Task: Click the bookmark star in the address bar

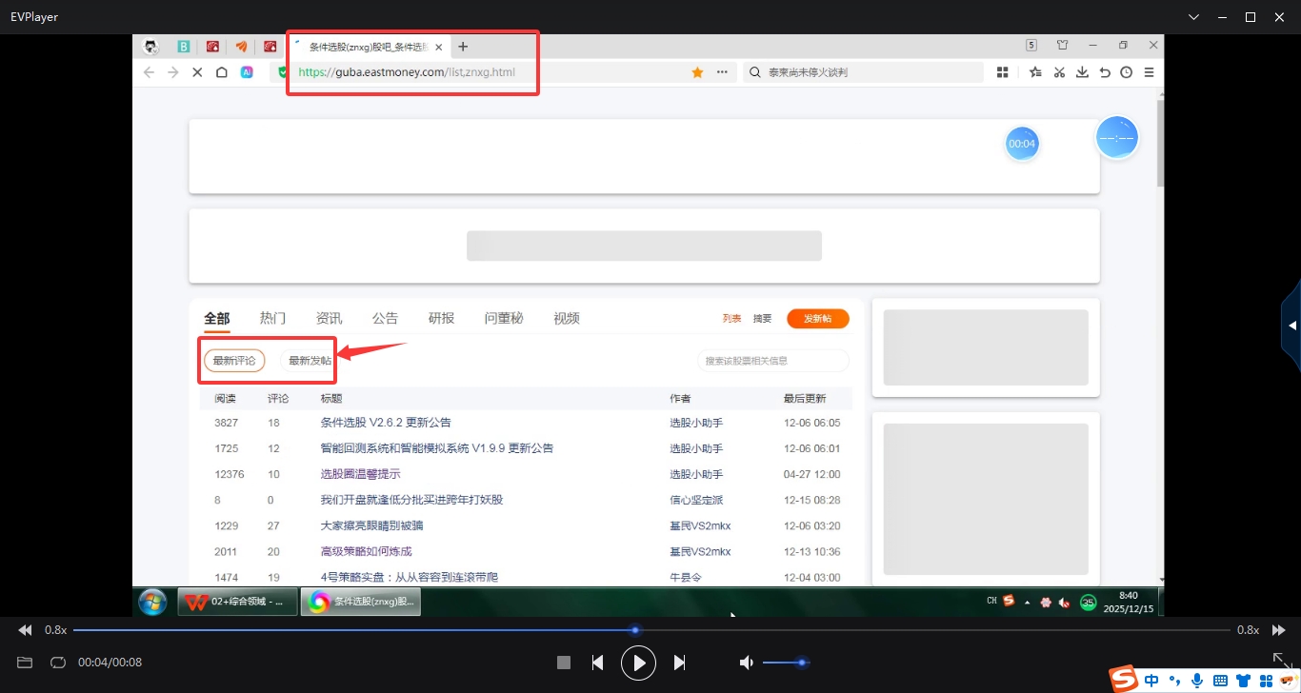Action: coord(697,72)
